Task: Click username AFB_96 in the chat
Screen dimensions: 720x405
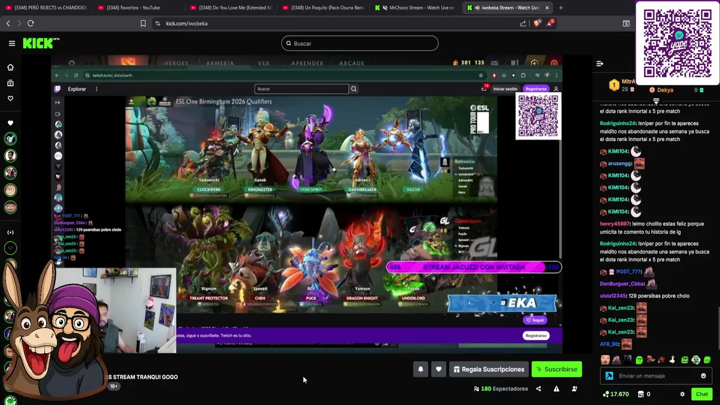Action: click(609, 344)
